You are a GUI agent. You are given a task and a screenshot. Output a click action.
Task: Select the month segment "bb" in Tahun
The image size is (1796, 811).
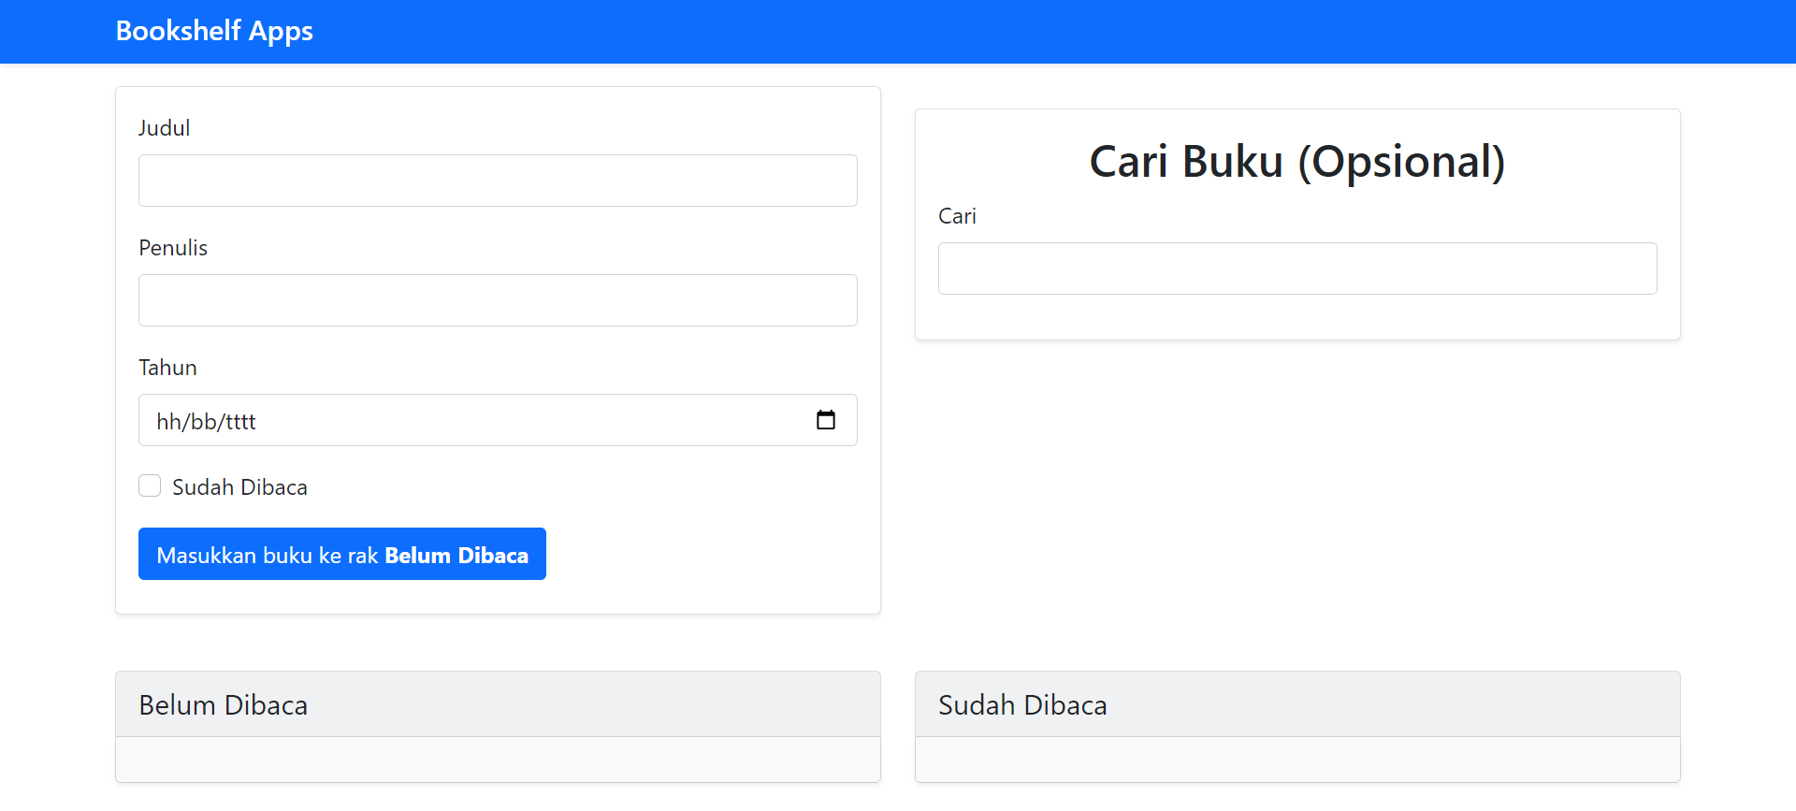(x=203, y=422)
